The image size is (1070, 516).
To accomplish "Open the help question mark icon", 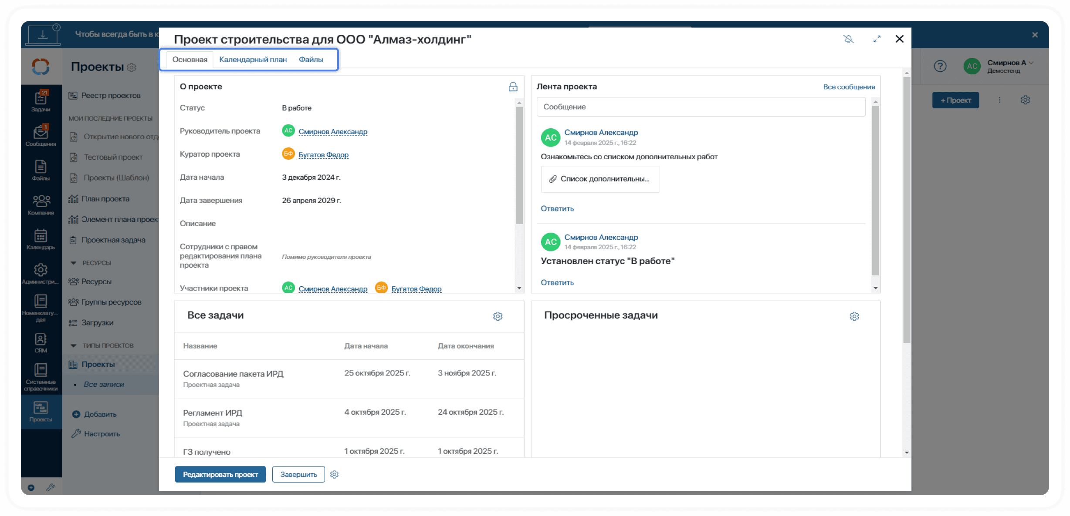I will [940, 66].
